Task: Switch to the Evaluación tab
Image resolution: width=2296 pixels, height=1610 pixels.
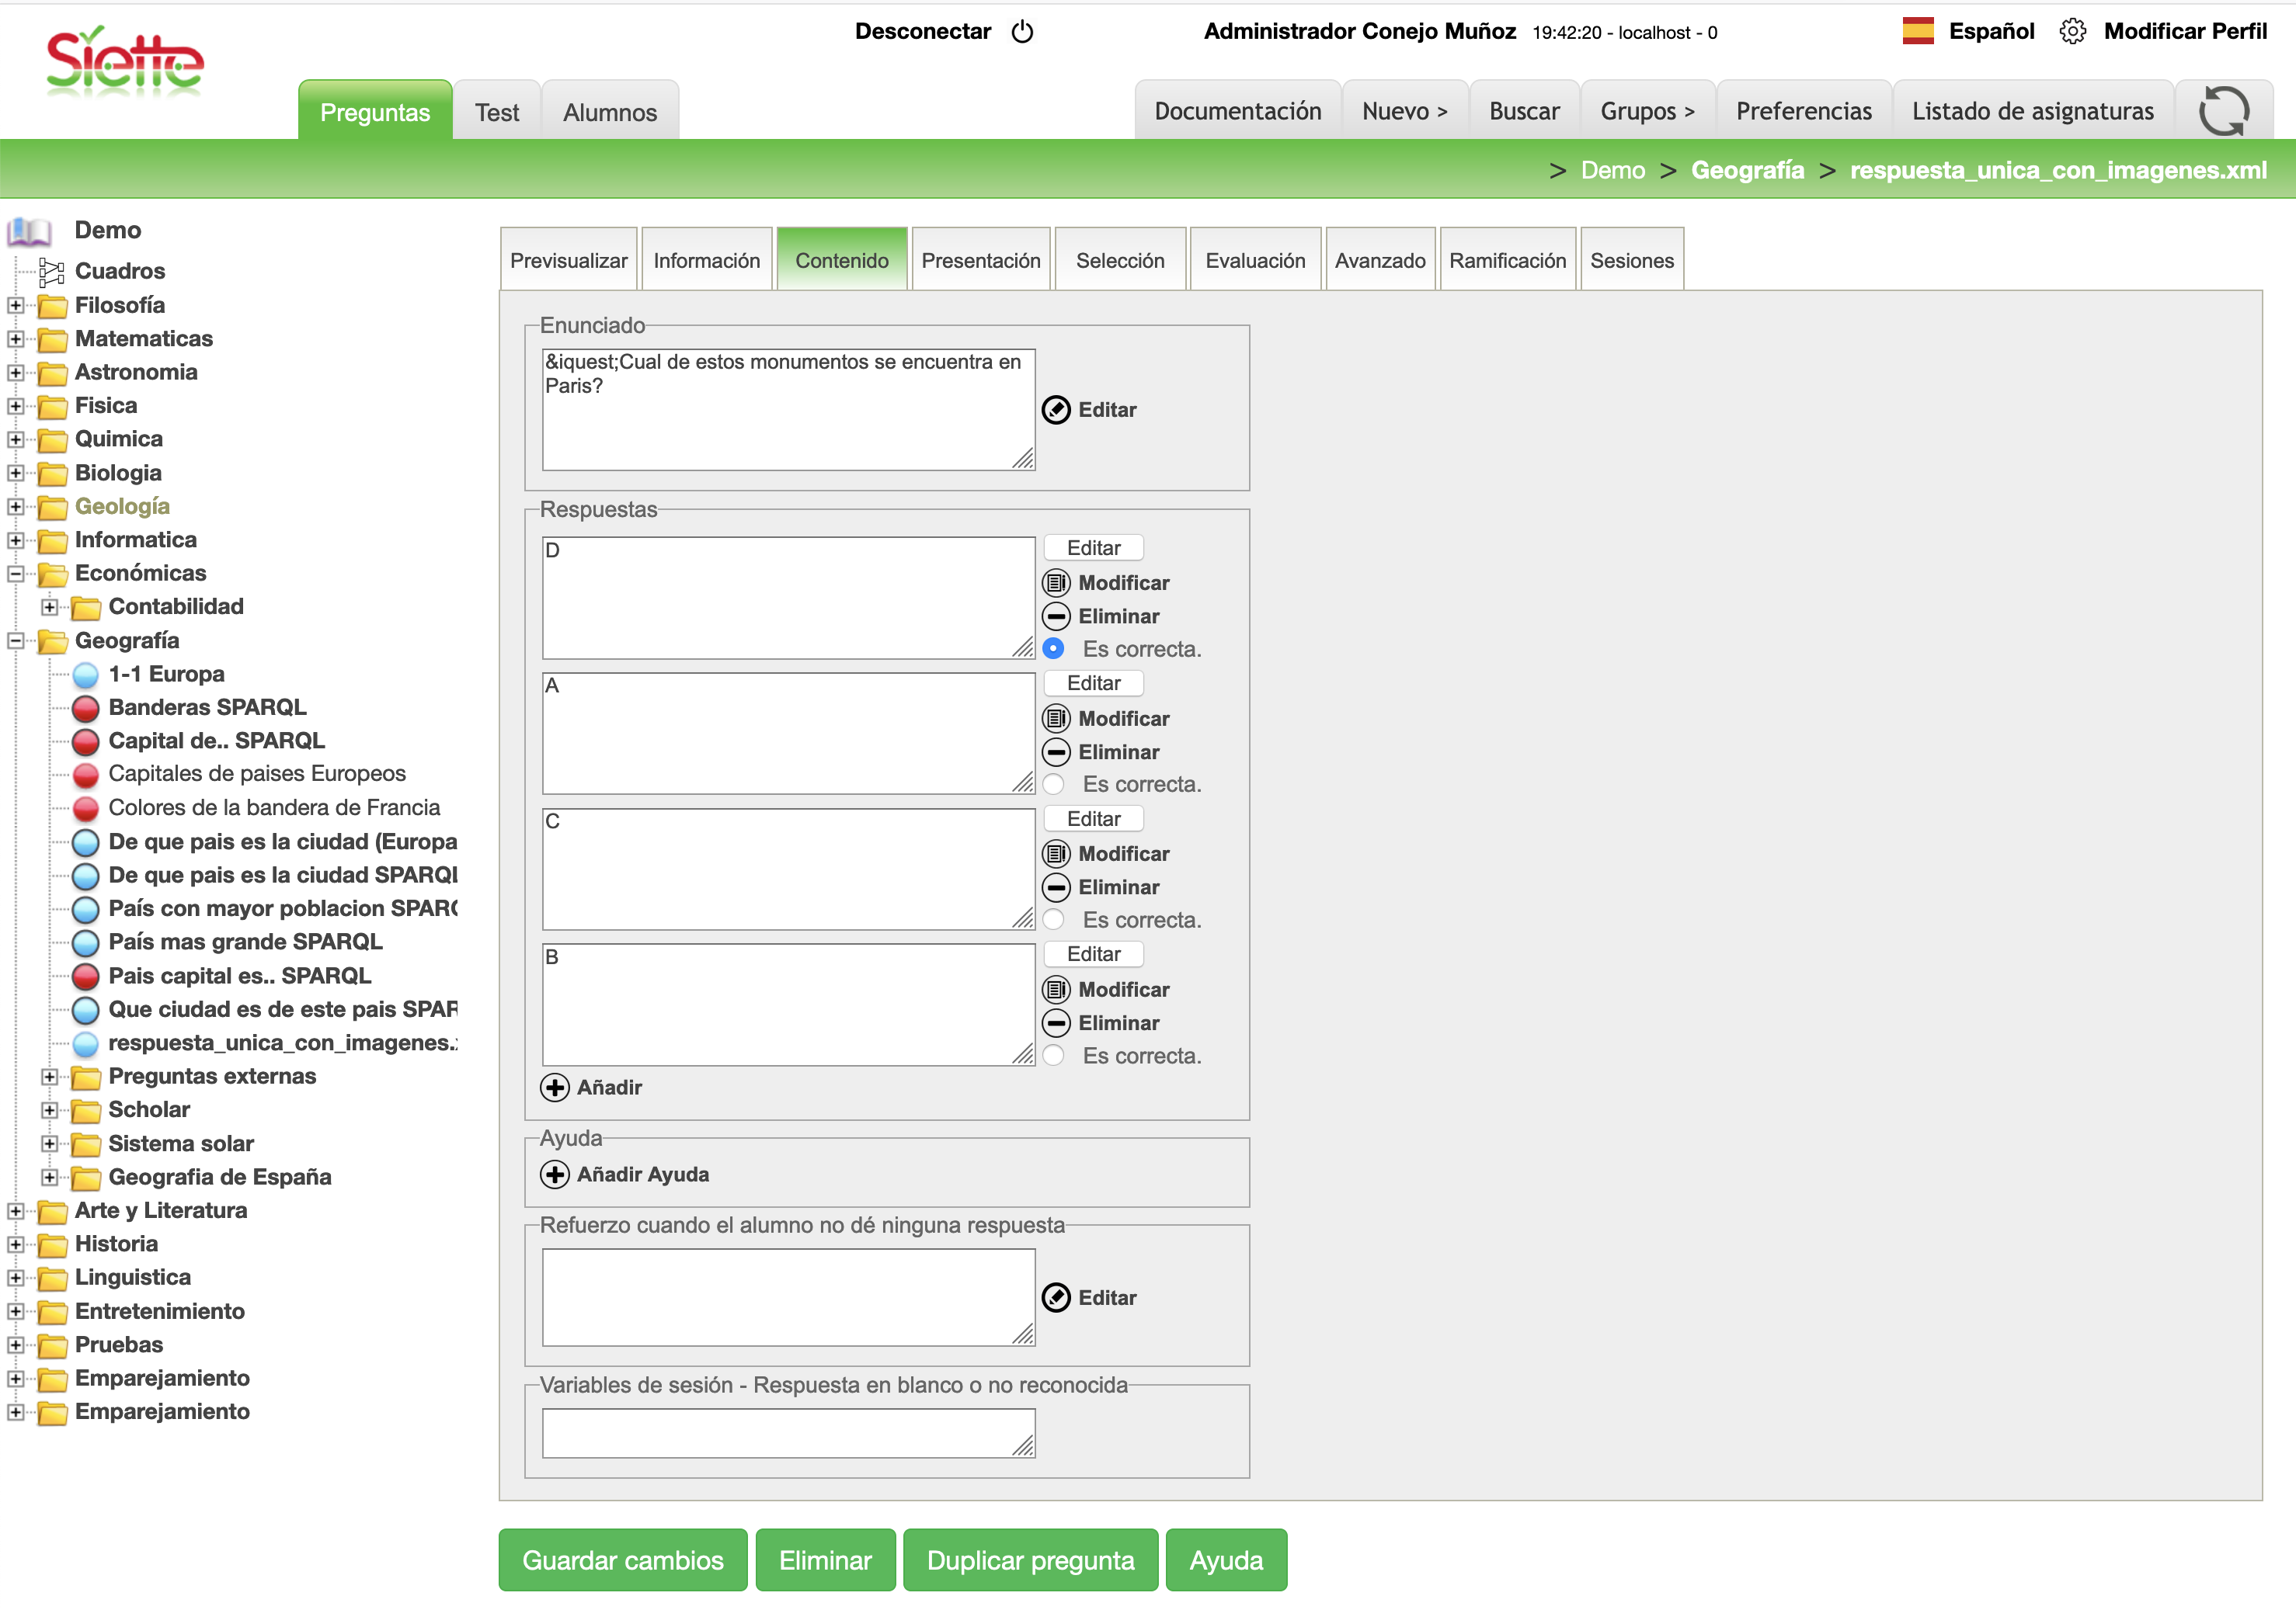Action: tap(1254, 261)
